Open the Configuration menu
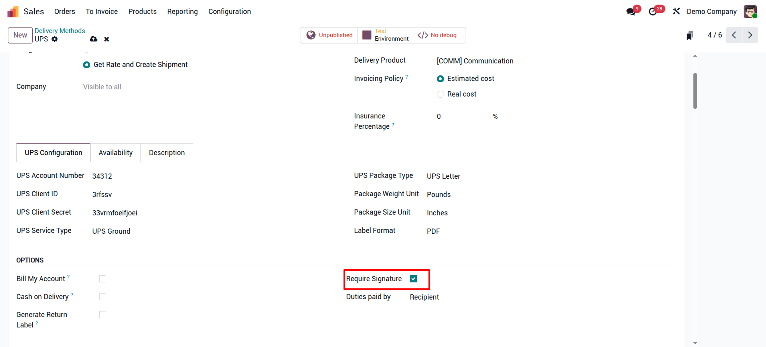 coord(229,12)
